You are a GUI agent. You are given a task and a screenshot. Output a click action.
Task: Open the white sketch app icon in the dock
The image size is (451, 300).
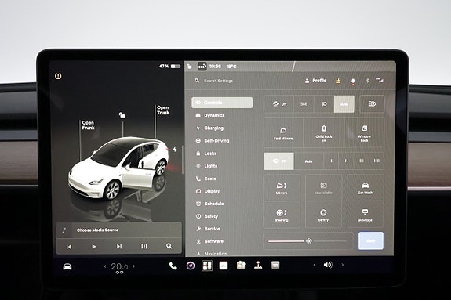click(x=224, y=266)
